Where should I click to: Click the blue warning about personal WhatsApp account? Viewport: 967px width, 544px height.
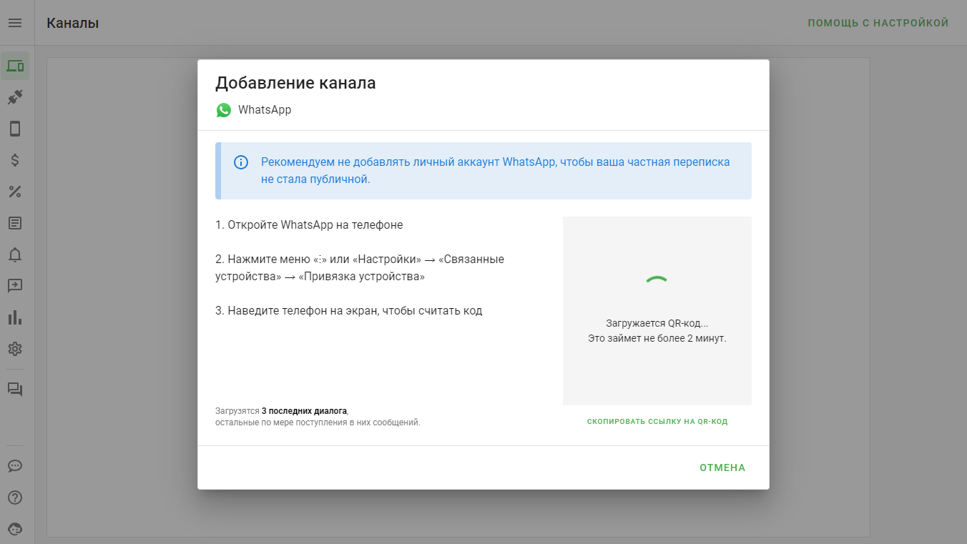pos(483,171)
